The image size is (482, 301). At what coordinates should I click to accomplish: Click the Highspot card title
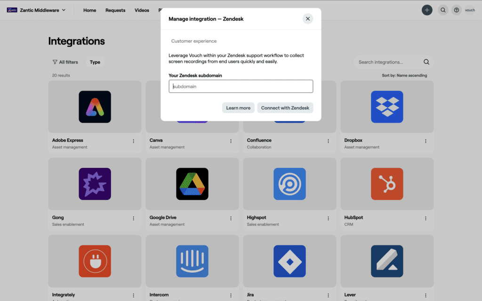257,217
